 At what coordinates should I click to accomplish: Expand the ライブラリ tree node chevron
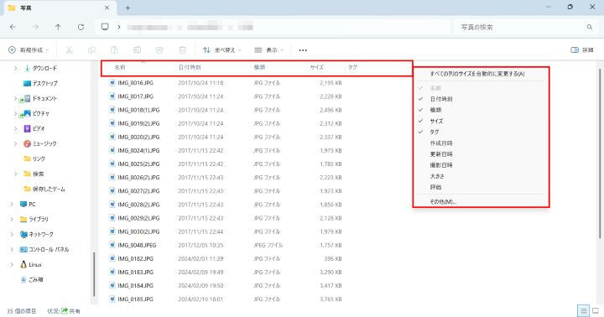pyautogui.click(x=12, y=219)
